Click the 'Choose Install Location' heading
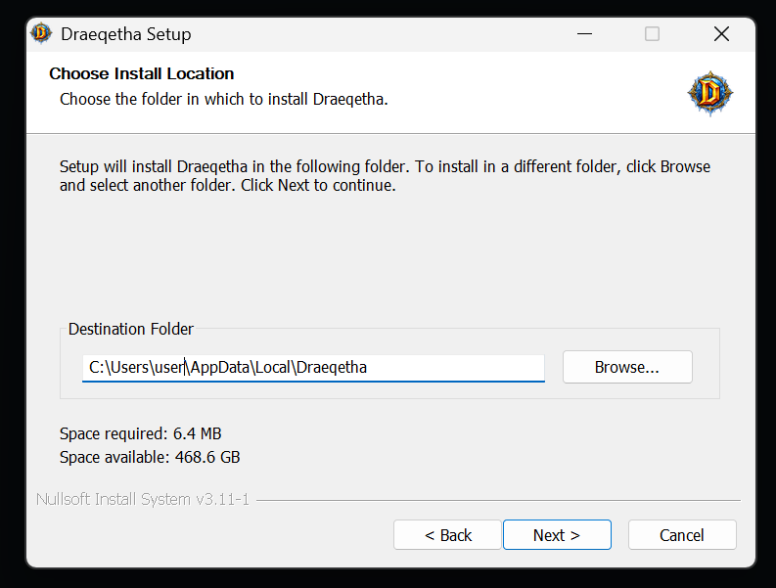The height and width of the screenshot is (588, 776). point(142,73)
